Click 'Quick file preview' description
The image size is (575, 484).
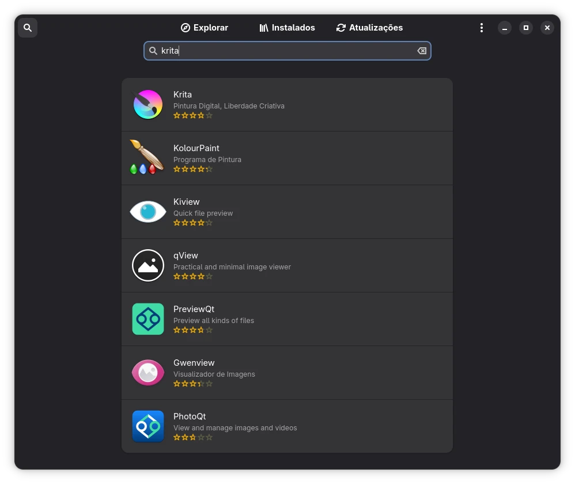tap(203, 213)
